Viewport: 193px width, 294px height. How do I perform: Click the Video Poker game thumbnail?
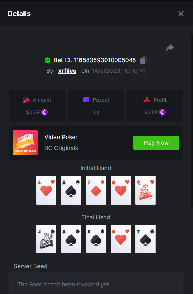tap(25, 143)
